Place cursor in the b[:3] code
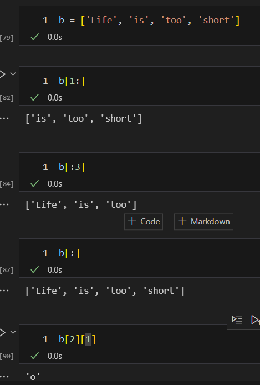 coord(72,167)
